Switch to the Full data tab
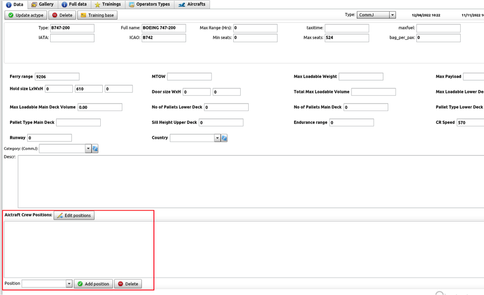 tap(74, 4)
